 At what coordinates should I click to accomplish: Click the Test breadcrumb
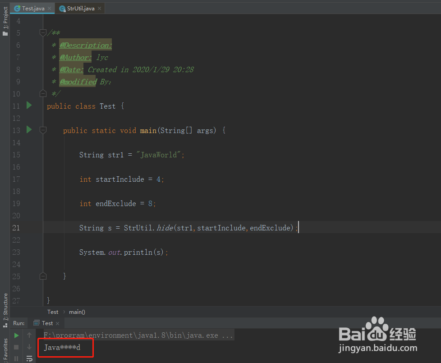pyautogui.click(x=53, y=312)
